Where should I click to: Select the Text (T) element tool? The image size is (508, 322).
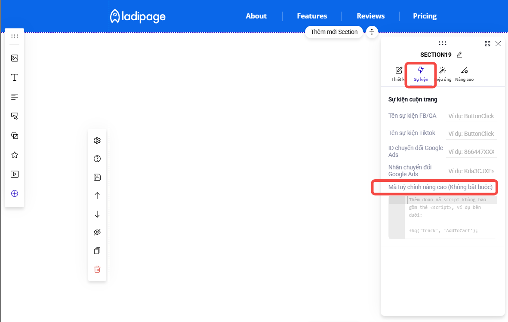click(x=15, y=77)
